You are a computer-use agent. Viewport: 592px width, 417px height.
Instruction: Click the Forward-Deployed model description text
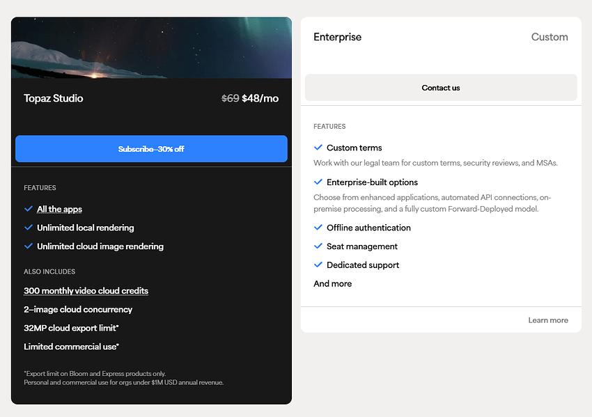click(x=433, y=203)
